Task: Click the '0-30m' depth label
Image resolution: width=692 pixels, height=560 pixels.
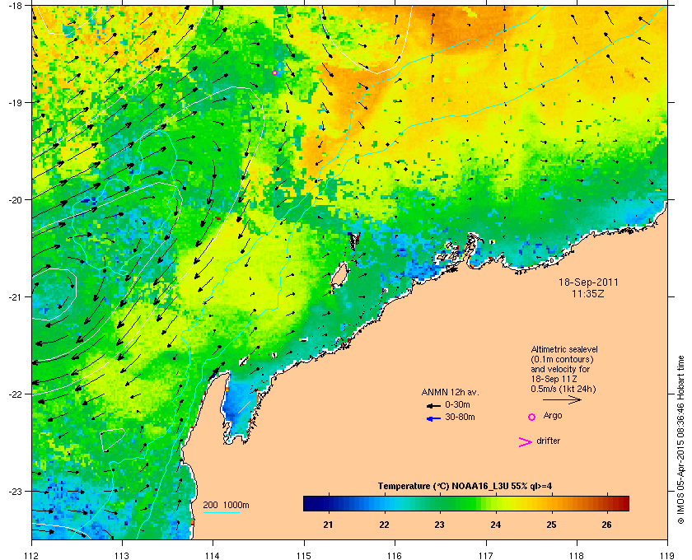Action: click(x=457, y=404)
